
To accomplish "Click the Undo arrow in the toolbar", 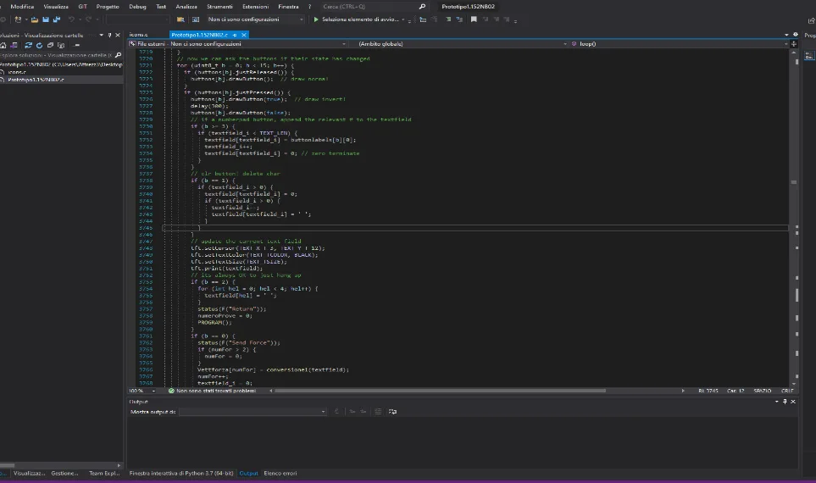I will pyautogui.click(x=71, y=19).
